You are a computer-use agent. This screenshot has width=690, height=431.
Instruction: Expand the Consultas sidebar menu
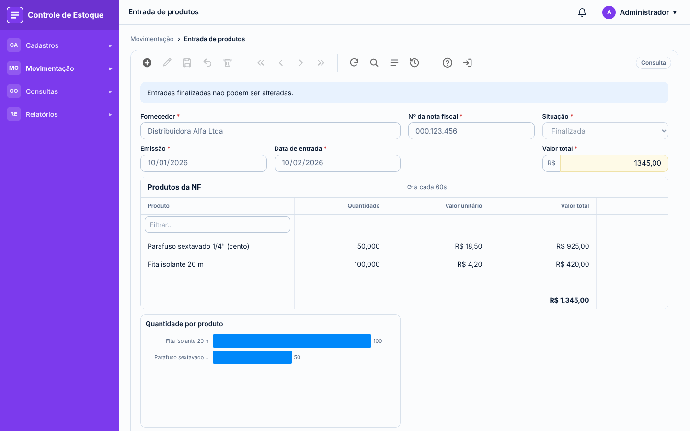[59, 91]
